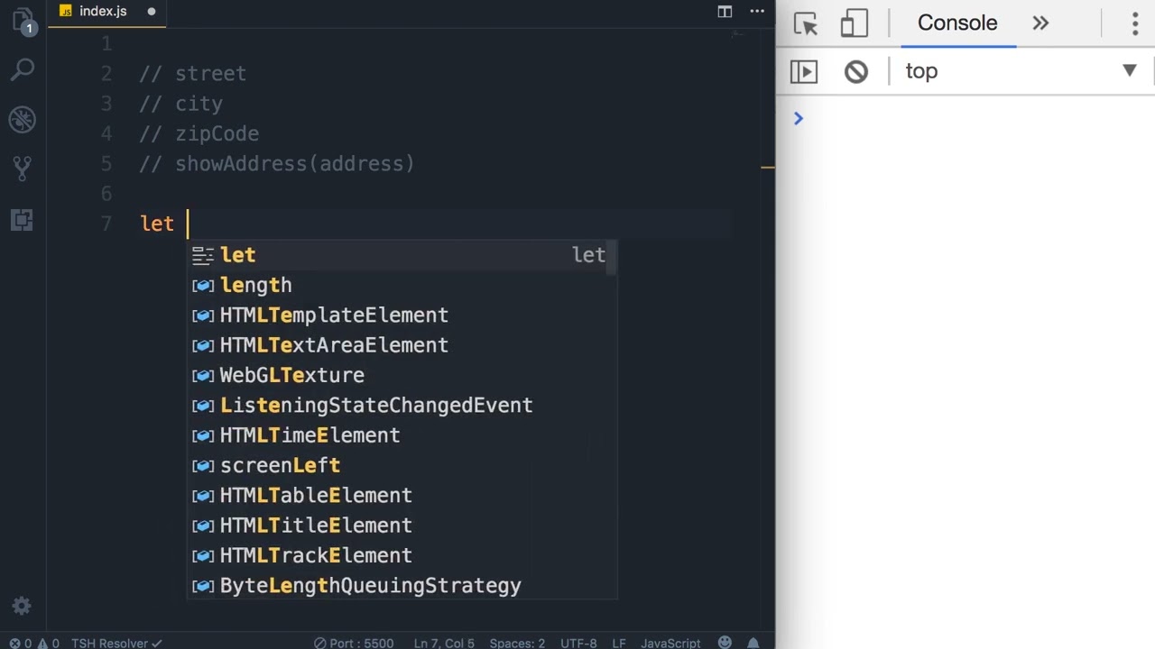
Task: Select the HTMLTextAreaElement suggestion
Action: [402, 345]
